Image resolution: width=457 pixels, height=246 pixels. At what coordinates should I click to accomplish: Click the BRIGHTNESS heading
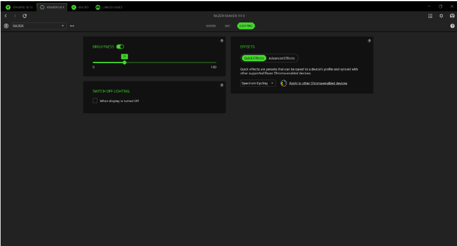pos(103,47)
